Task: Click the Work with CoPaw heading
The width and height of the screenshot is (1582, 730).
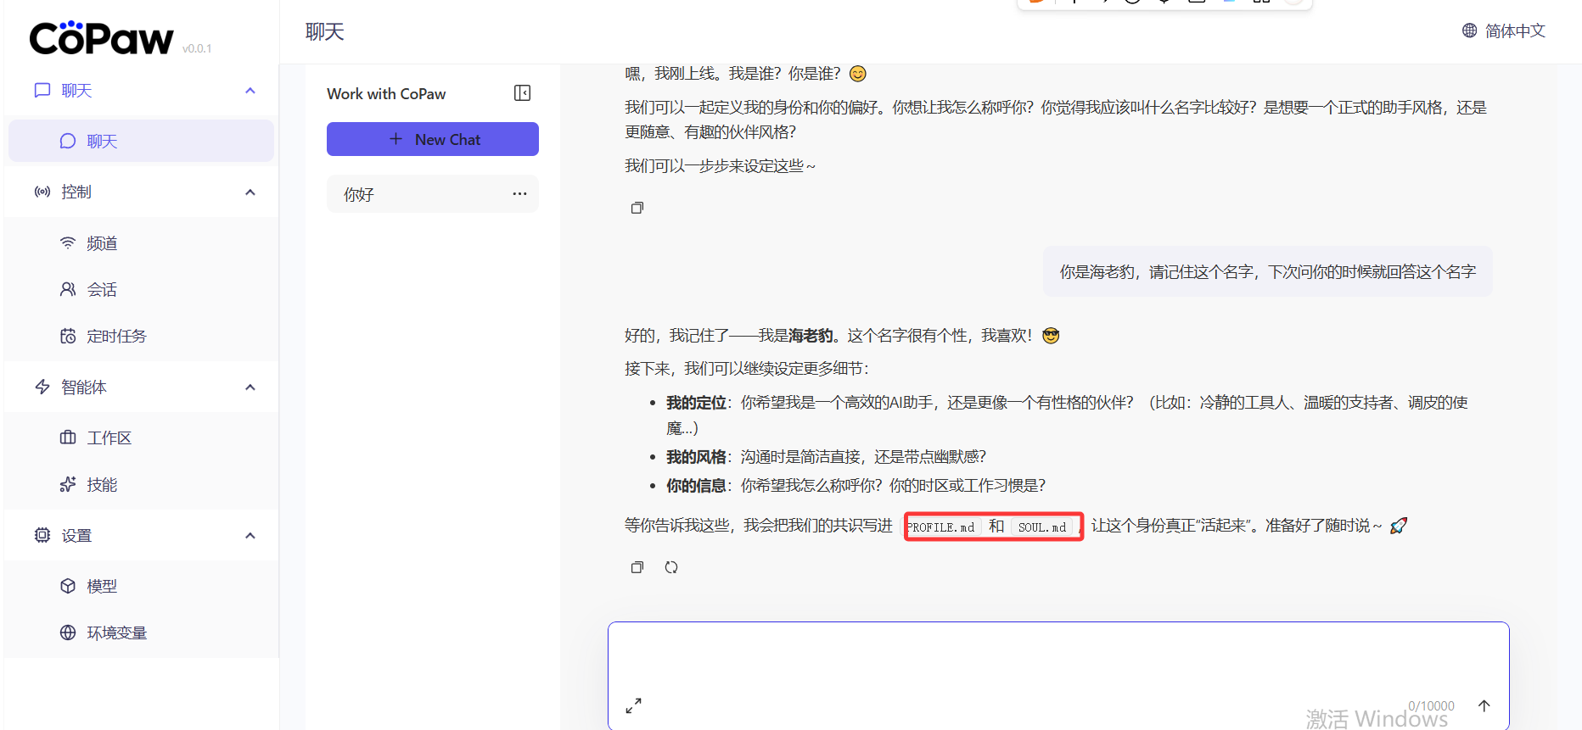Action: click(386, 94)
